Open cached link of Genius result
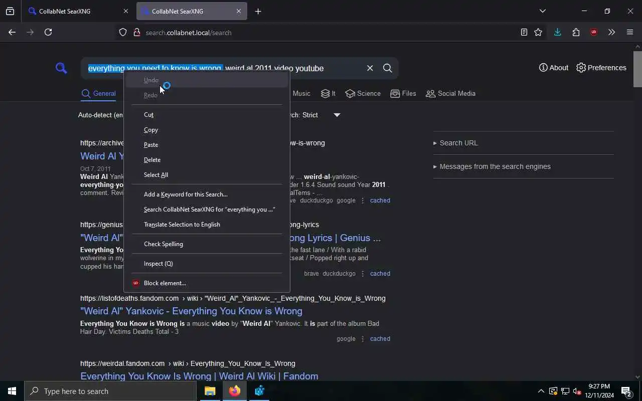This screenshot has height=401, width=642. [x=380, y=273]
